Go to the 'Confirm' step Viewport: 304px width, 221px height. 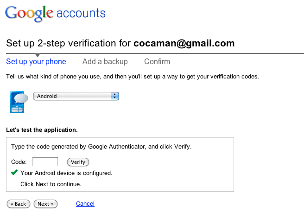coord(157,62)
